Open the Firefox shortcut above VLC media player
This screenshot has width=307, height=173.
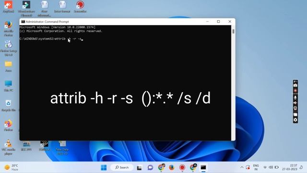pyautogui.click(x=8, y=125)
